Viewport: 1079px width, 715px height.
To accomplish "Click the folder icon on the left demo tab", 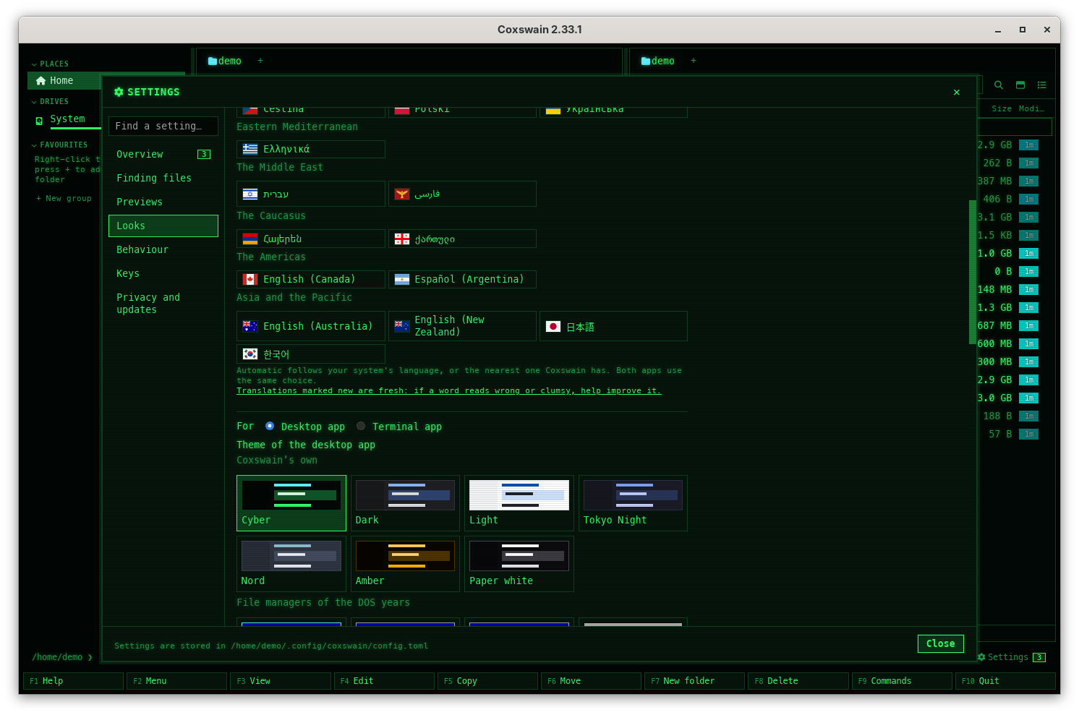I will pyautogui.click(x=213, y=61).
